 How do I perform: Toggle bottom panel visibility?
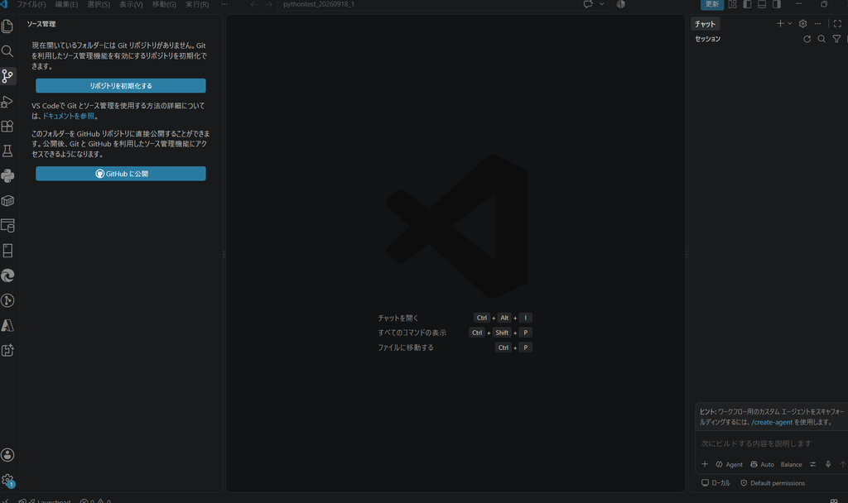pyautogui.click(x=762, y=4)
